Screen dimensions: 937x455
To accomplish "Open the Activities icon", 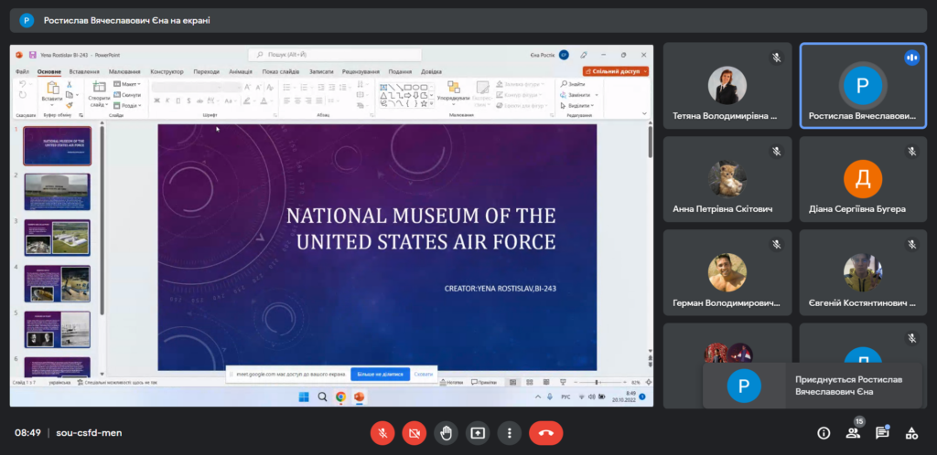I will (x=911, y=432).
